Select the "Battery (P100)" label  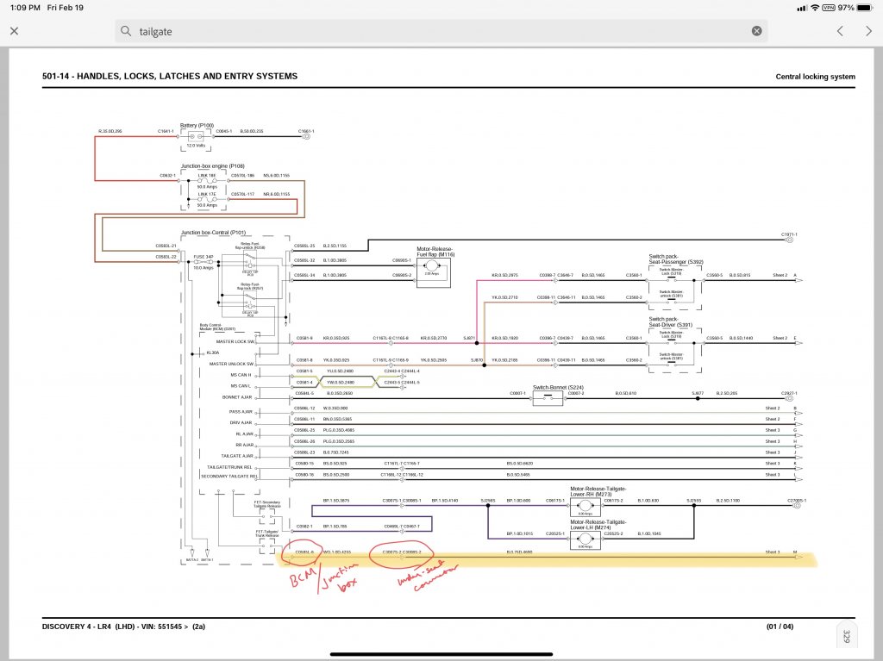[x=197, y=126]
